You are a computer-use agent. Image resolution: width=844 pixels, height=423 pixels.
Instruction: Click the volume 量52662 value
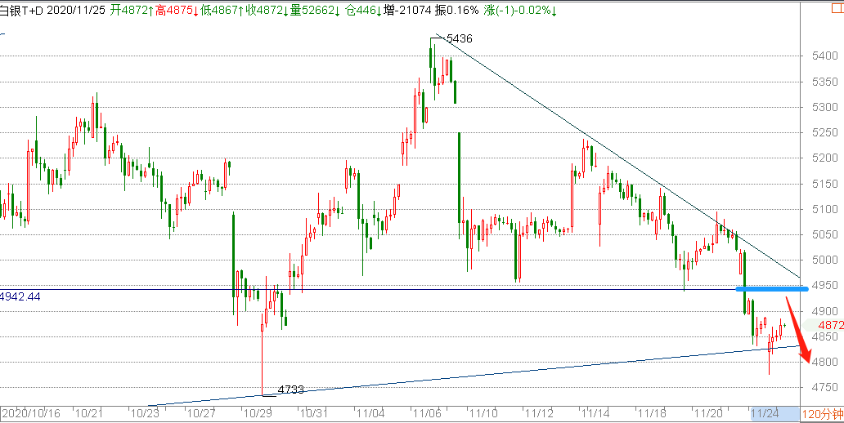click(x=315, y=11)
